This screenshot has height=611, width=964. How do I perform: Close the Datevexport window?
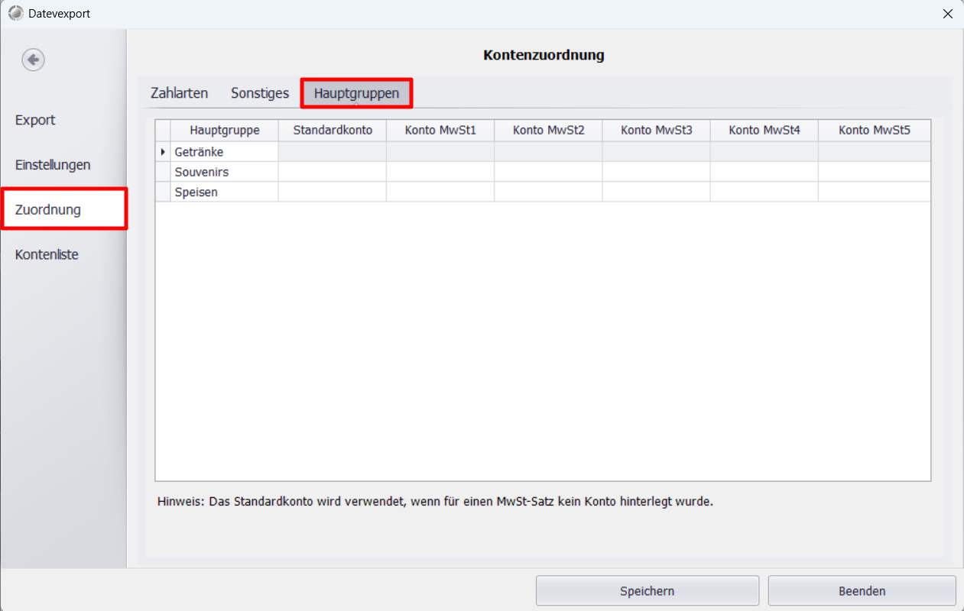pos(948,14)
